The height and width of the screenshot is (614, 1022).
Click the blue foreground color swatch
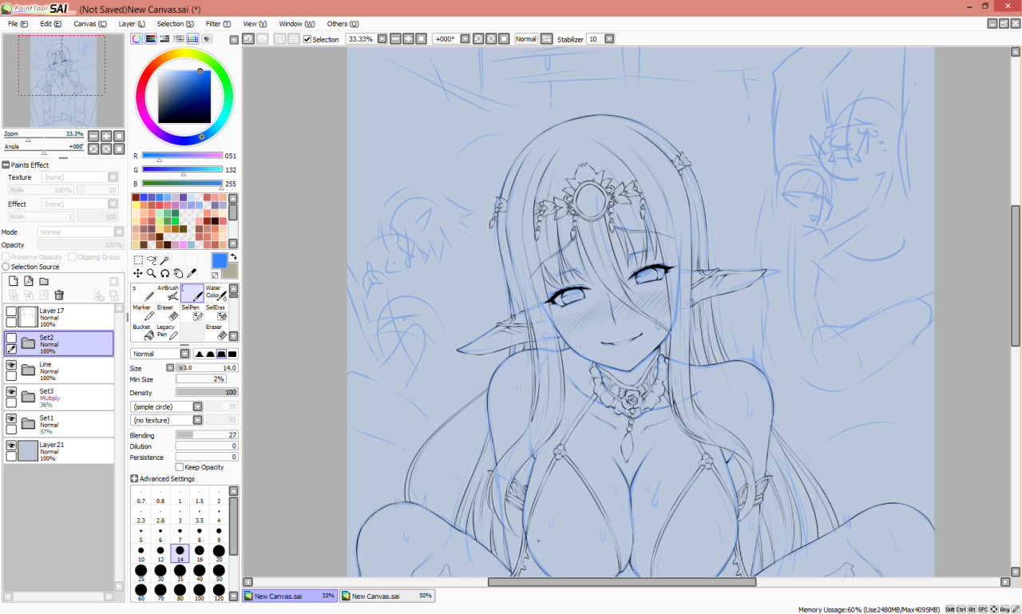point(220,260)
